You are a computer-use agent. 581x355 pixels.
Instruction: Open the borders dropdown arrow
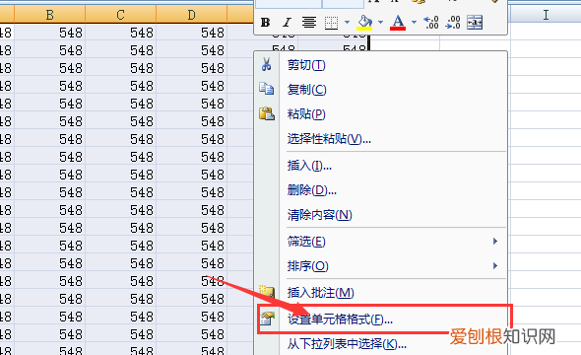pyautogui.click(x=348, y=23)
